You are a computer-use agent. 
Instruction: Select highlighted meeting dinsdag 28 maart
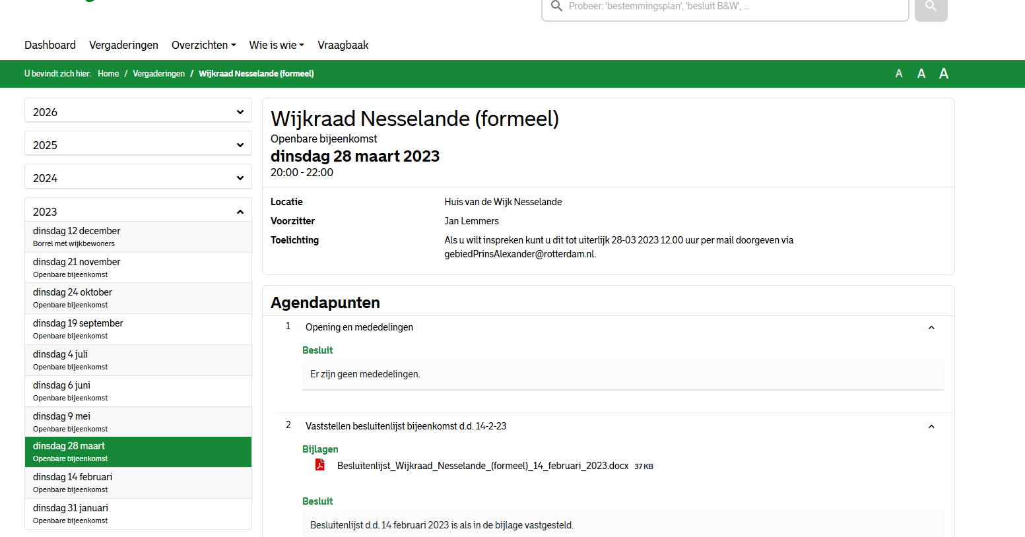coord(138,452)
